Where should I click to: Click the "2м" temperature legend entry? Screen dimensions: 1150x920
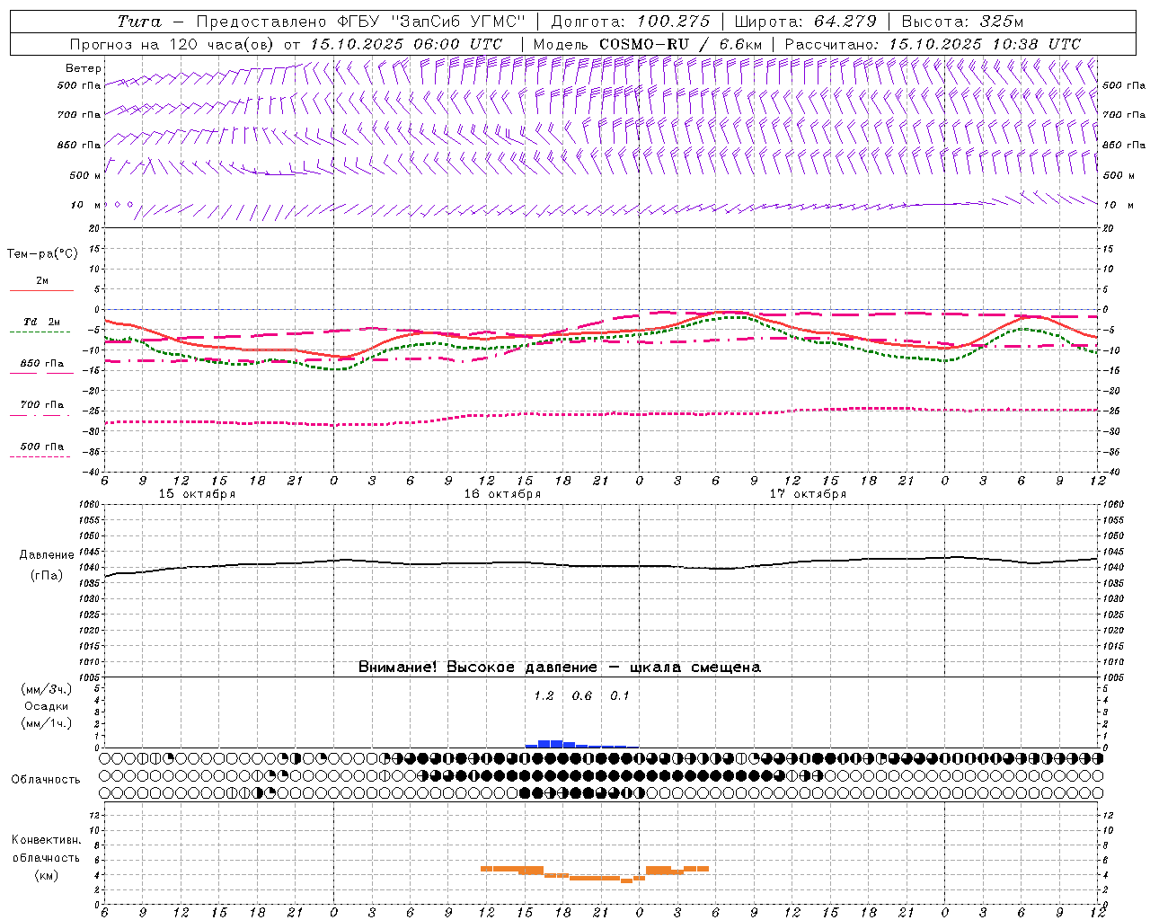[x=42, y=280]
